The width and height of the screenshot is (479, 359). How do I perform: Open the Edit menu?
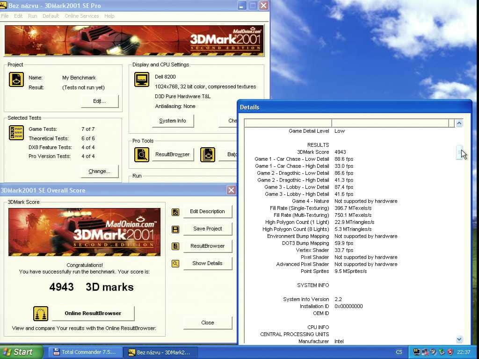tap(18, 16)
